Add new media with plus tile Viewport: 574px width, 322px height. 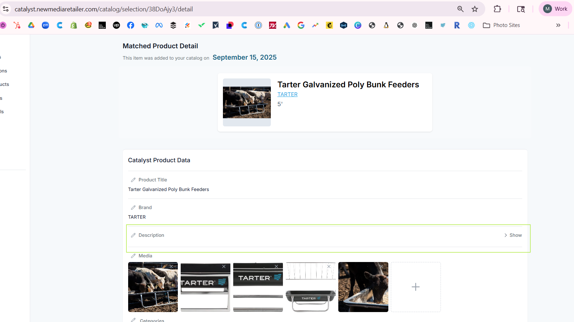[416, 287]
